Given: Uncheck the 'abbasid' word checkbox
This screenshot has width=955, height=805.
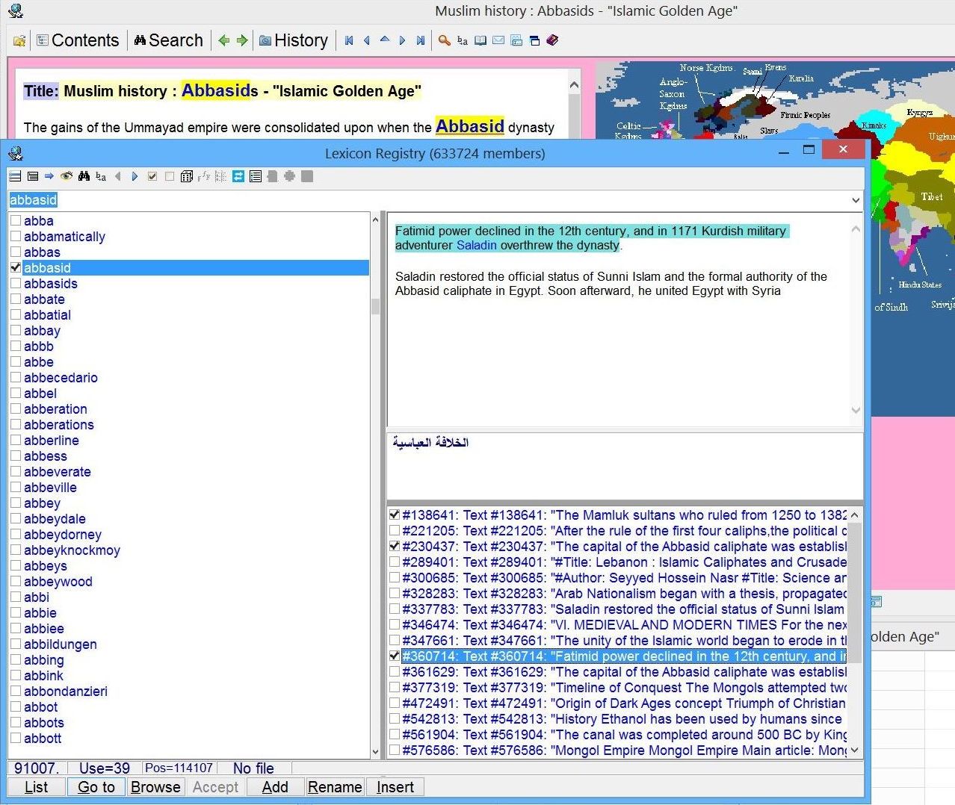Looking at the screenshot, I should tap(16, 267).
